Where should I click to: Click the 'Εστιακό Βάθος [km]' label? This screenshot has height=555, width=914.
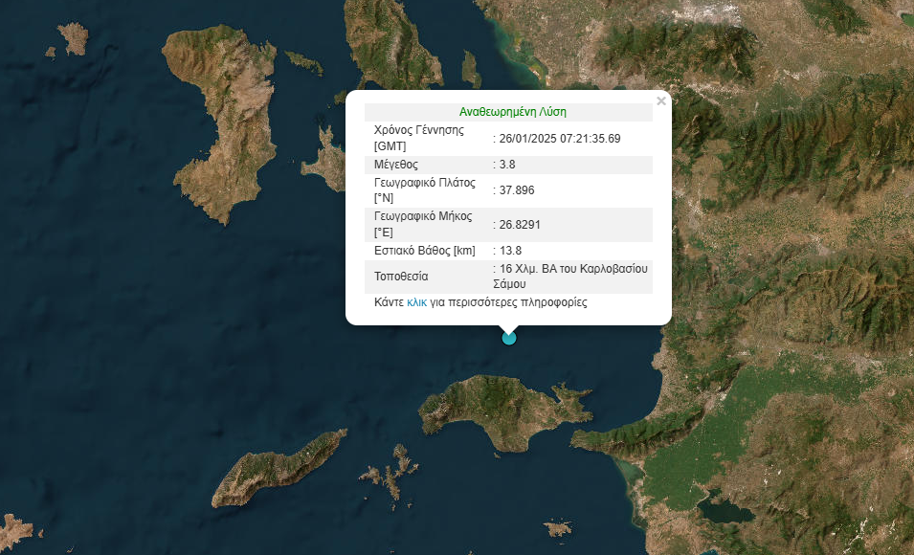point(424,251)
